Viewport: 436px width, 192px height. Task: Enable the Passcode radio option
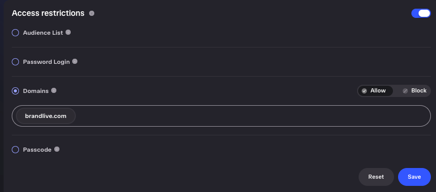pyautogui.click(x=15, y=150)
